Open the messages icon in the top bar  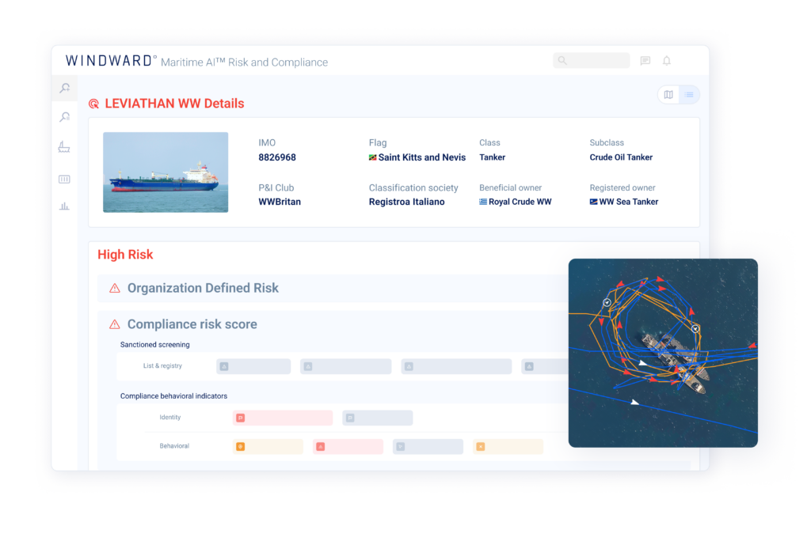(645, 59)
